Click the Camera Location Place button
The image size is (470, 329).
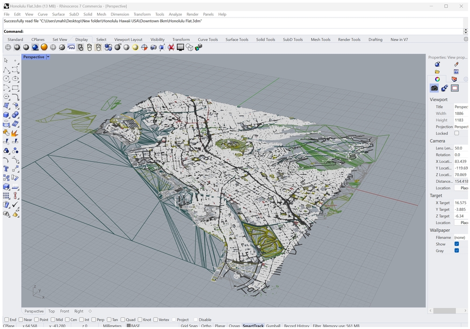pyautogui.click(x=461, y=188)
